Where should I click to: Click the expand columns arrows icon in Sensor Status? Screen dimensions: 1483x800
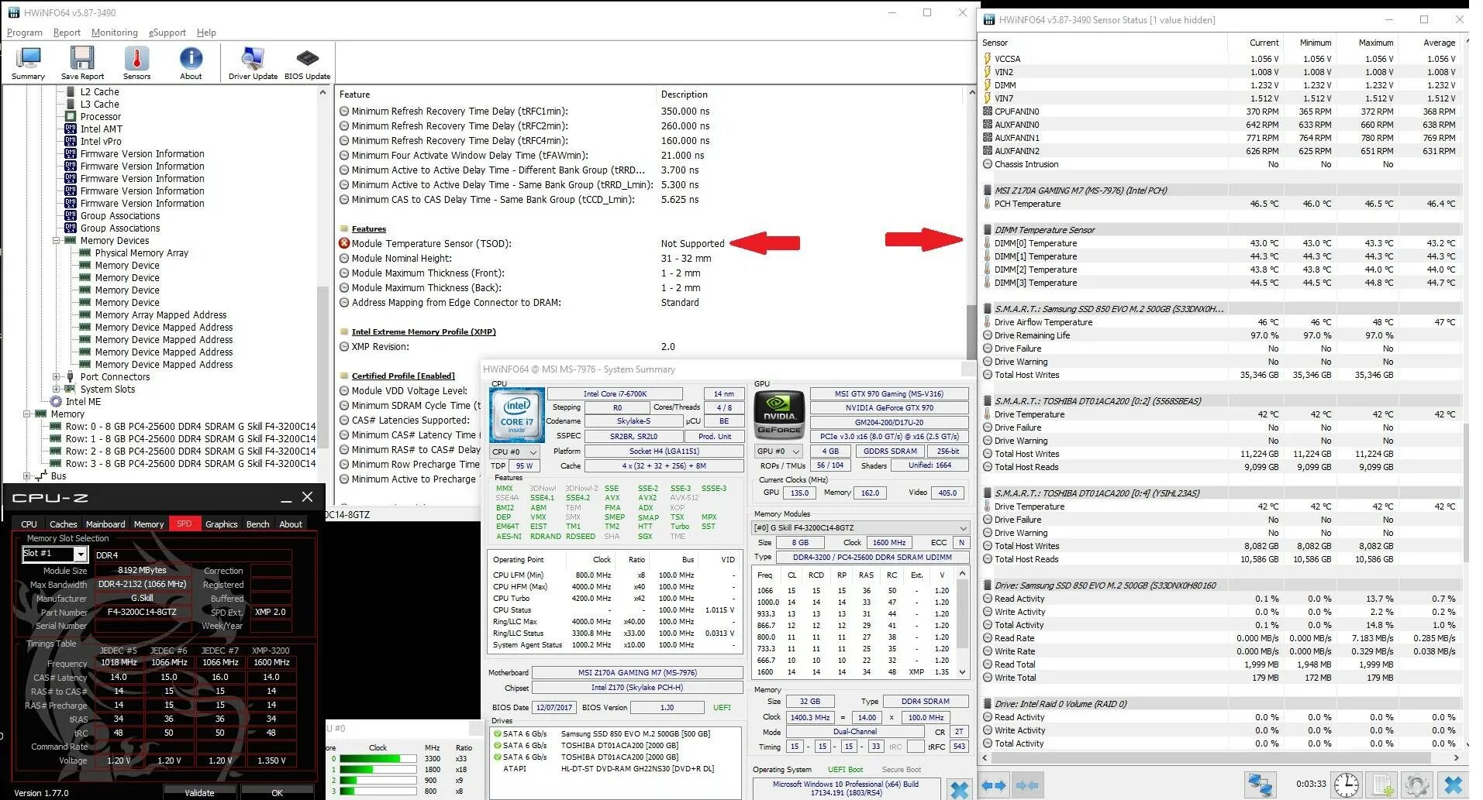(994, 785)
